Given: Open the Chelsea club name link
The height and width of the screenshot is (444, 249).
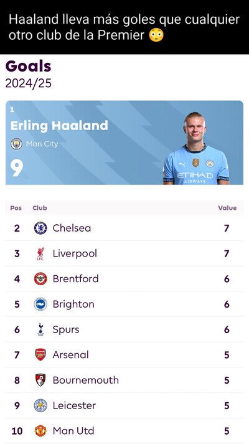Looking at the screenshot, I should tap(72, 229).
